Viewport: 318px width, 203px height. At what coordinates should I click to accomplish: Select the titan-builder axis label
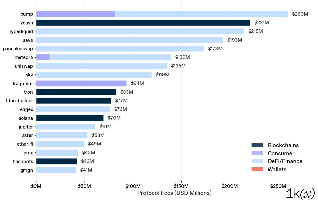pos(19,101)
